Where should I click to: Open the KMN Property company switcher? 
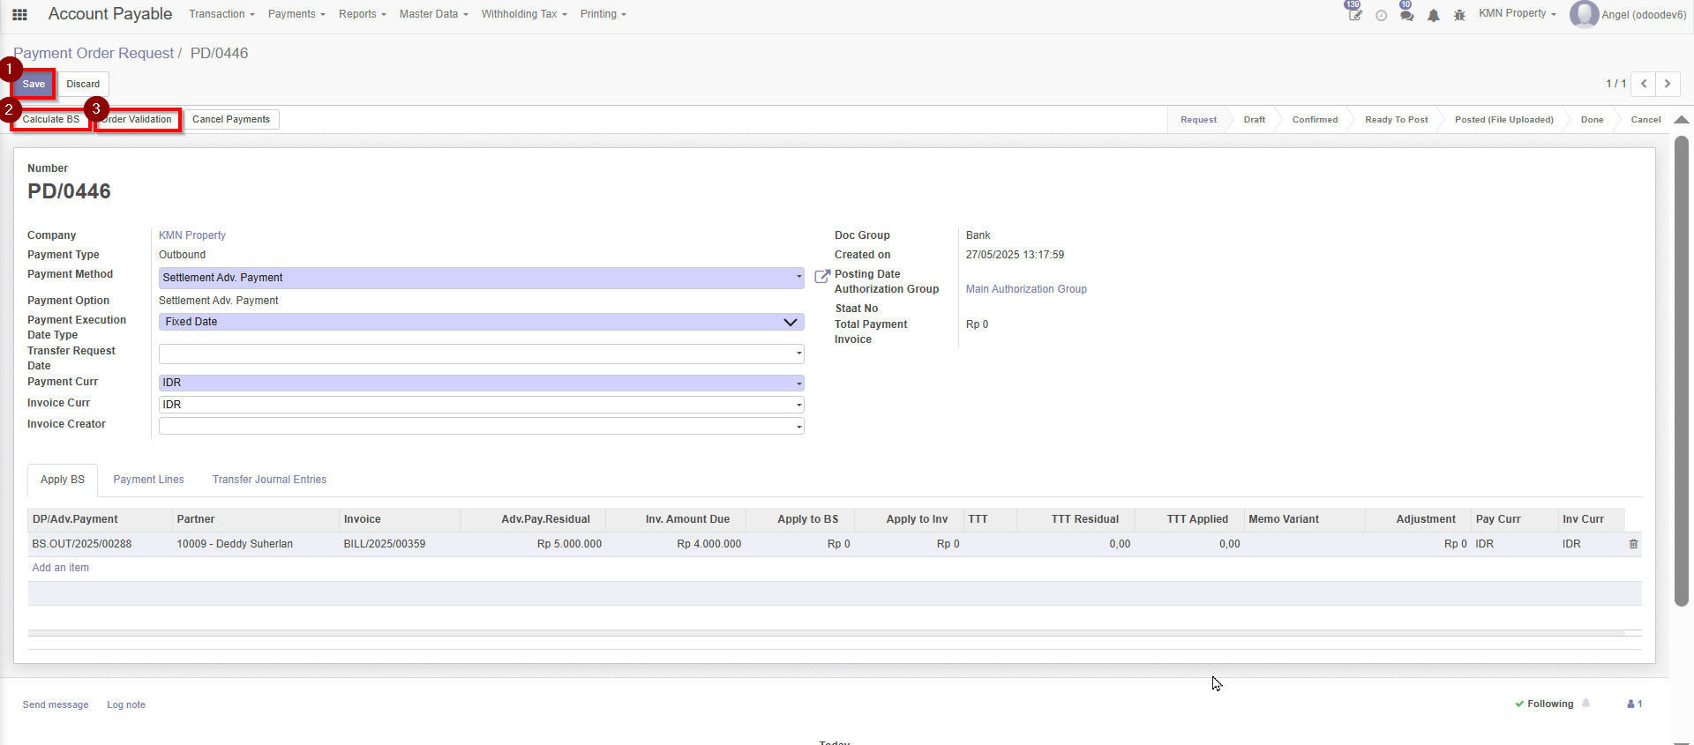click(x=1518, y=13)
